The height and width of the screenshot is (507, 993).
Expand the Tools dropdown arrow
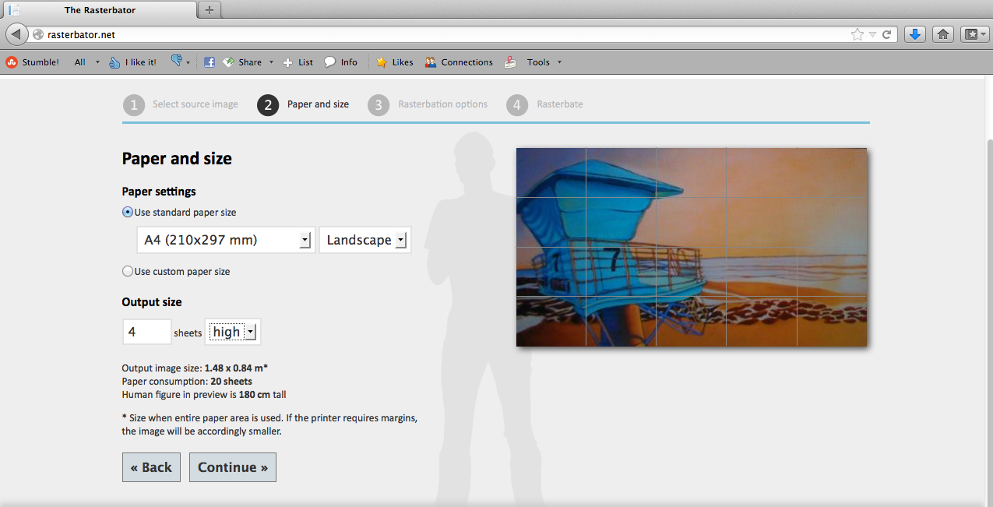click(x=559, y=62)
